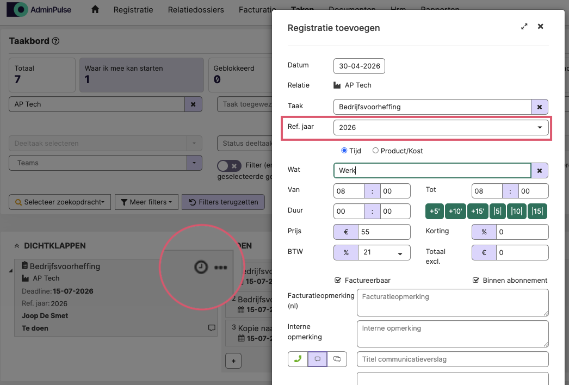Add 15 minutes to duration
The height and width of the screenshot is (385, 569).
478,211
